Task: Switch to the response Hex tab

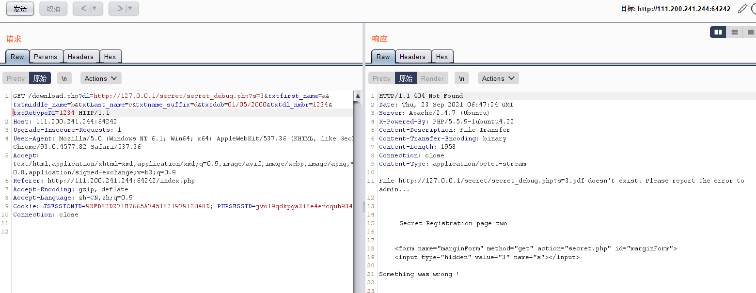Action: tap(442, 57)
